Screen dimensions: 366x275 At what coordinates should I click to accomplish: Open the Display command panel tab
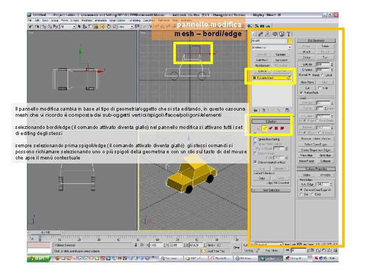click(x=282, y=34)
